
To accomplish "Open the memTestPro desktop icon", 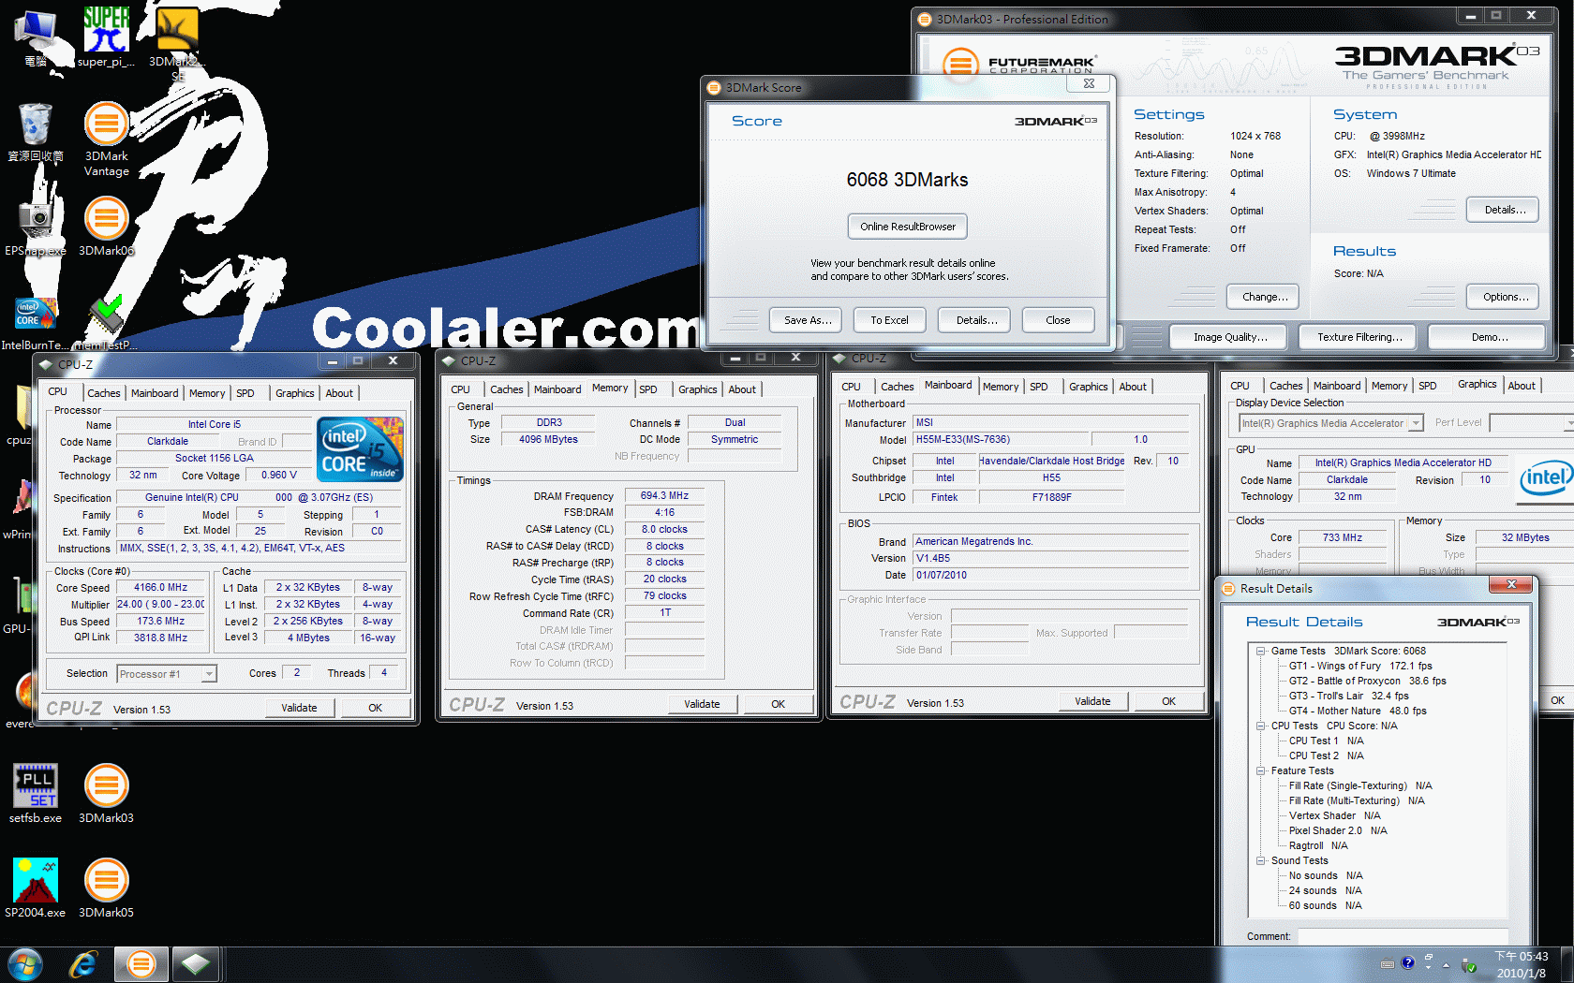I will pos(106,323).
